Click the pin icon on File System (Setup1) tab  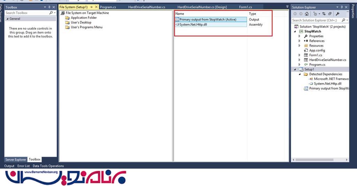tap(92, 7)
